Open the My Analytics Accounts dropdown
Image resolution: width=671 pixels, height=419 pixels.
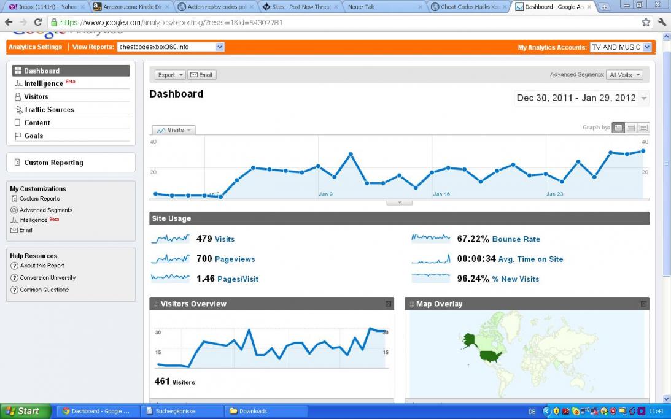[x=621, y=47]
